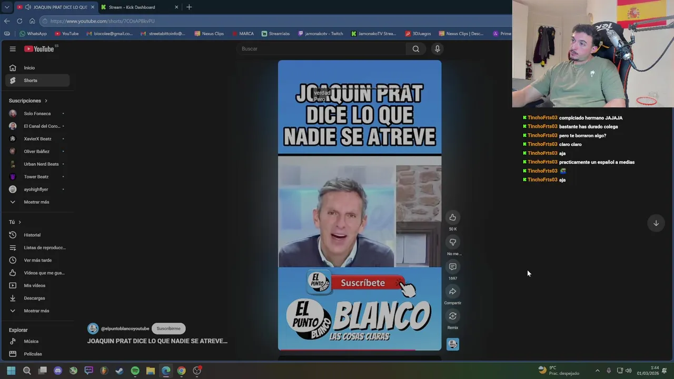
Task: Open the ayohighflyer channel
Action: click(37, 189)
